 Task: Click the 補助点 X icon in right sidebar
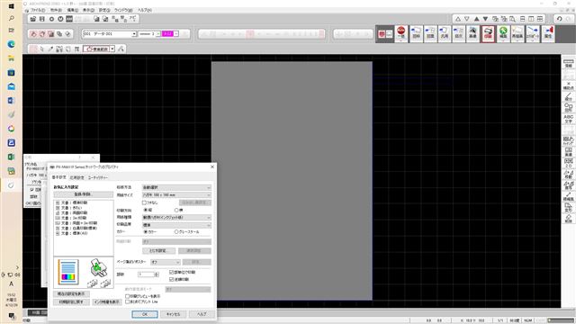point(568,85)
